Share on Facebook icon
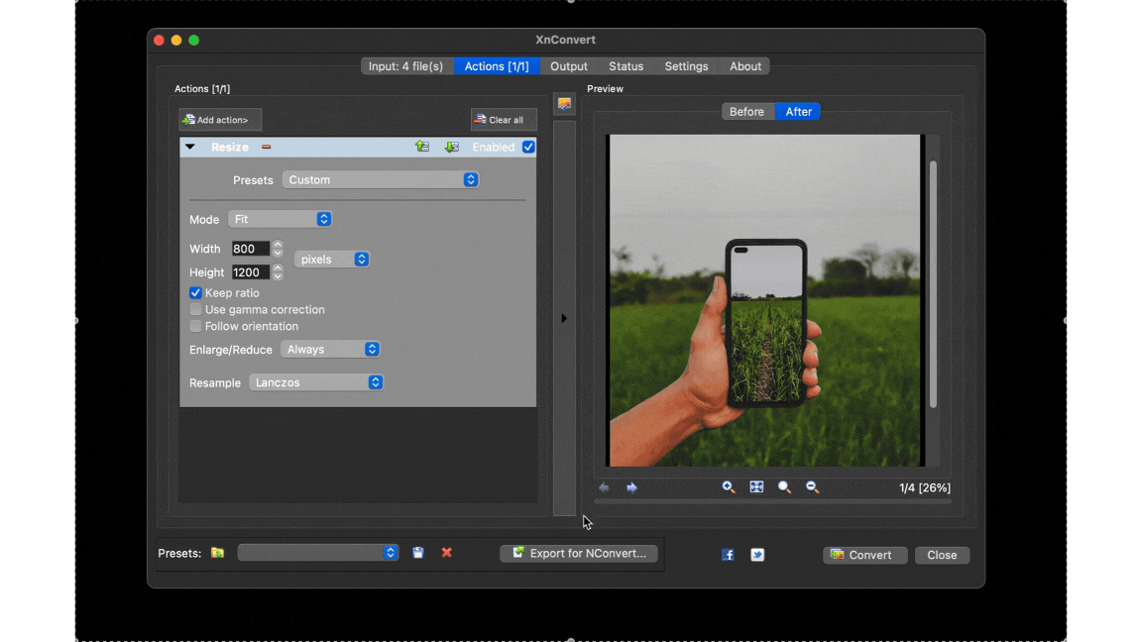The width and height of the screenshot is (1142, 642). (x=728, y=555)
